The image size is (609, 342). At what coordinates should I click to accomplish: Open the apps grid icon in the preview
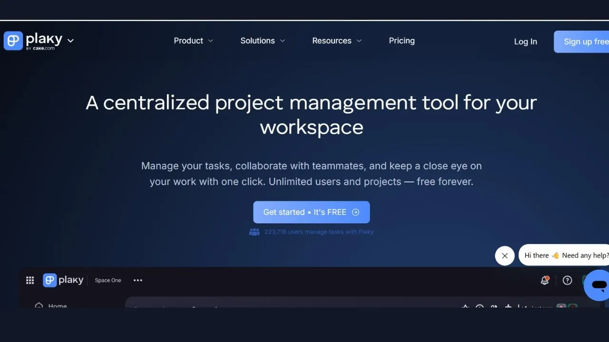tap(30, 280)
